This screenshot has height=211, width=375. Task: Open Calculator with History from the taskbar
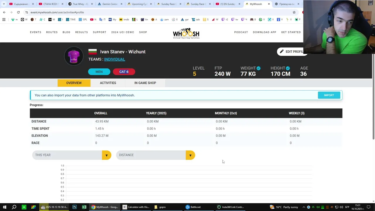136,207
